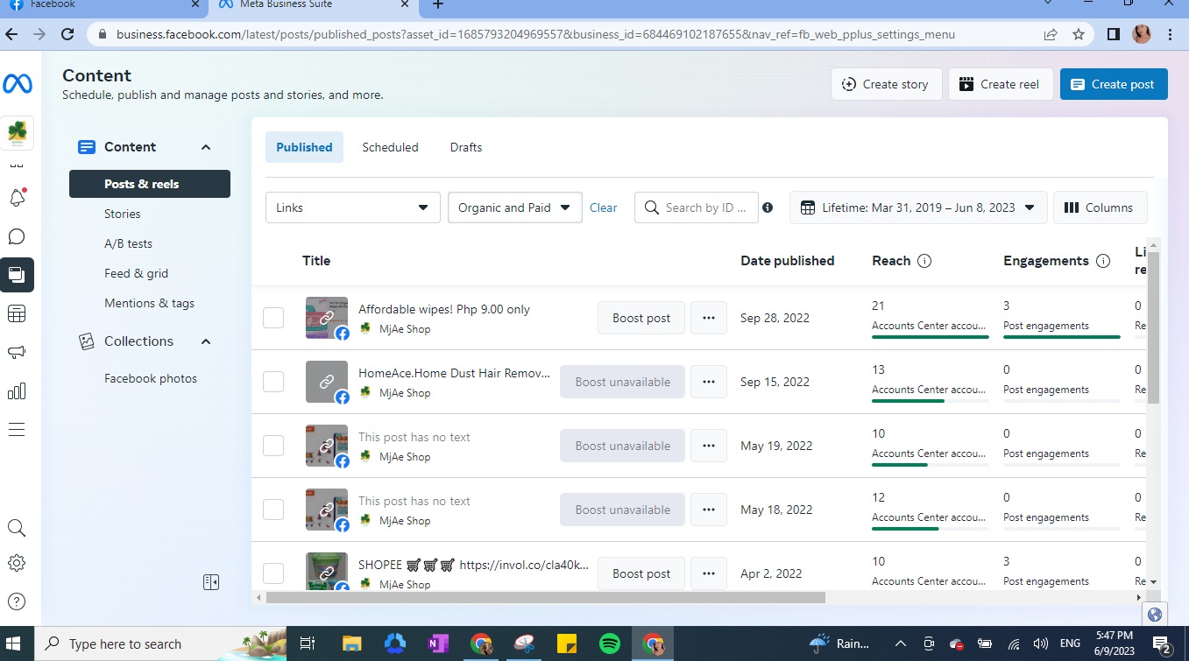The width and height of the screenshot is (1189, 661).
Task: Click the Create reel button
Action: (1001, 84)
